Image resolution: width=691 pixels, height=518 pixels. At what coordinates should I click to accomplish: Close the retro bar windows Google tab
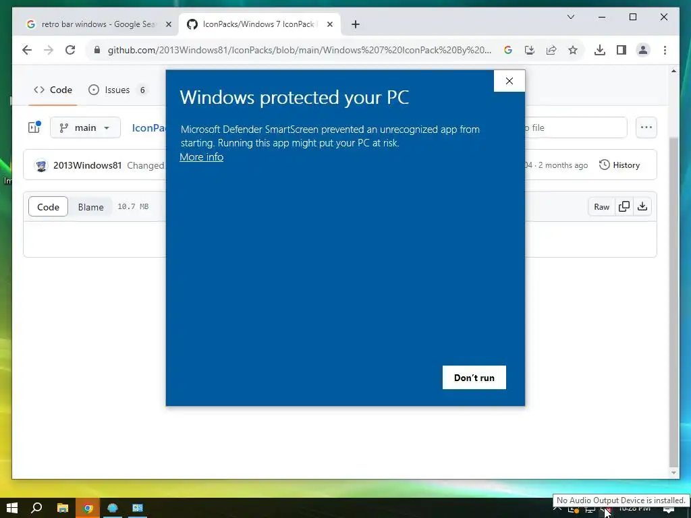point(168,24)
